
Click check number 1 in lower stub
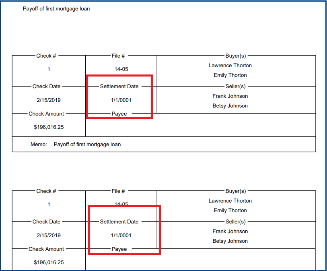(x=49, y=205)
